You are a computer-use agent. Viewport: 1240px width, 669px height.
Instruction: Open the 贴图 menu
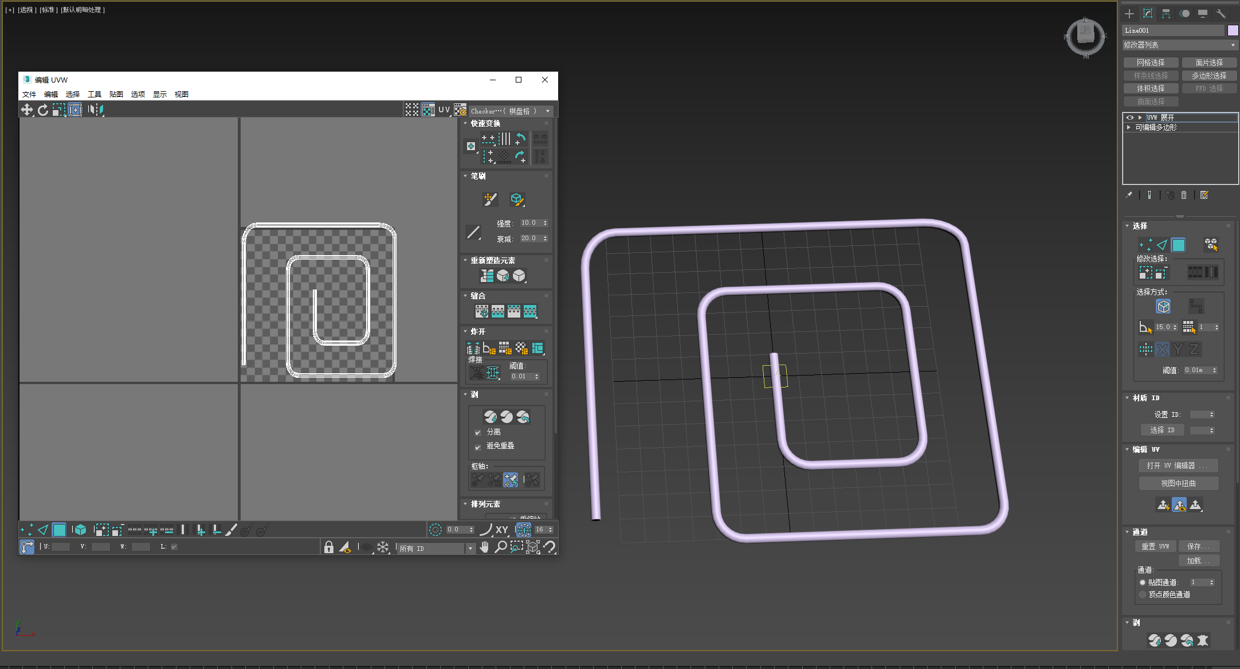(x=116, y=94)
